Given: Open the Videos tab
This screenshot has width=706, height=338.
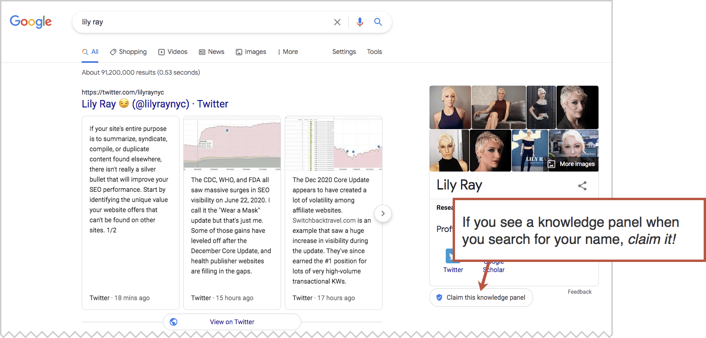Looking at the screenshot, I should pyautogui.click(x=173, y=52).
